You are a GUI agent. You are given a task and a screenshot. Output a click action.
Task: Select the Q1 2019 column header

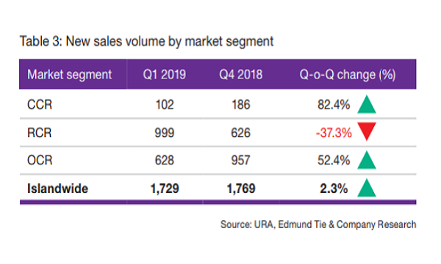(164, 75)
